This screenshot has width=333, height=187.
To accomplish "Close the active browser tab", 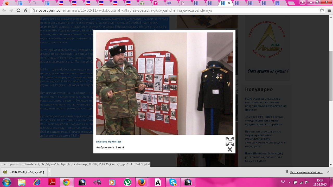I will (x=229, y=3).
